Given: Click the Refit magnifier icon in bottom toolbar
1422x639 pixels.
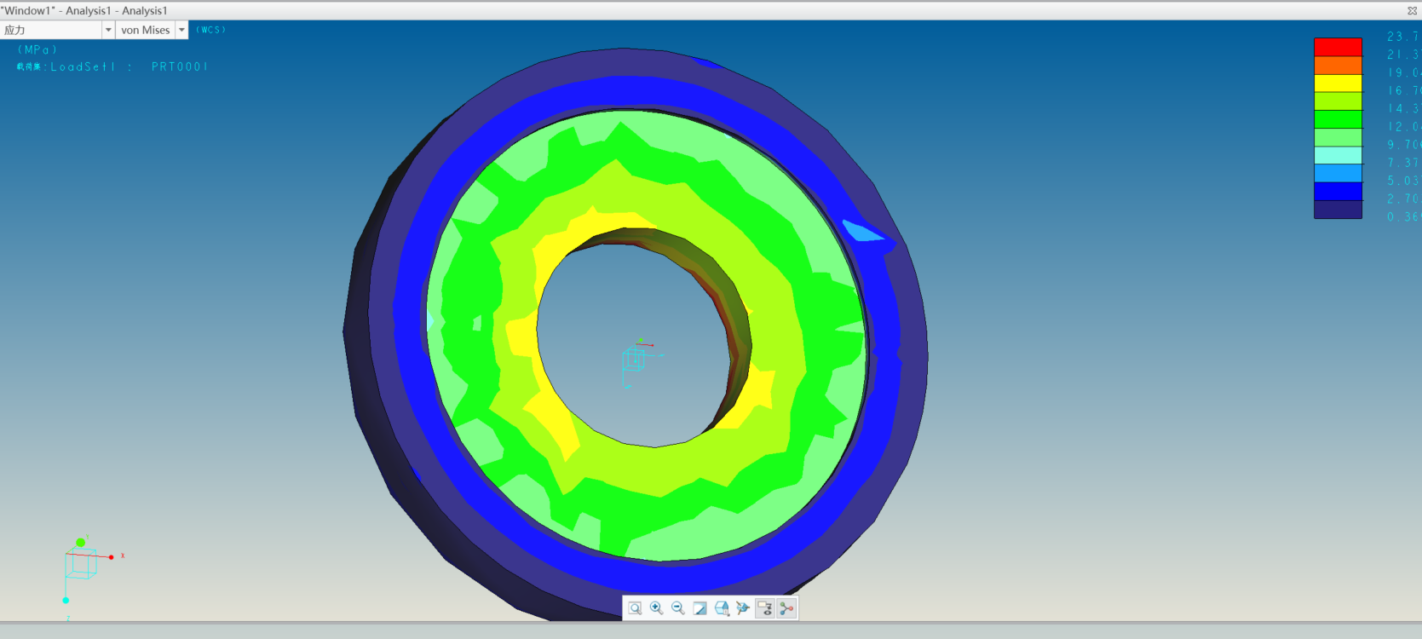Looking at the screenshot, I should tap(635, 608).
